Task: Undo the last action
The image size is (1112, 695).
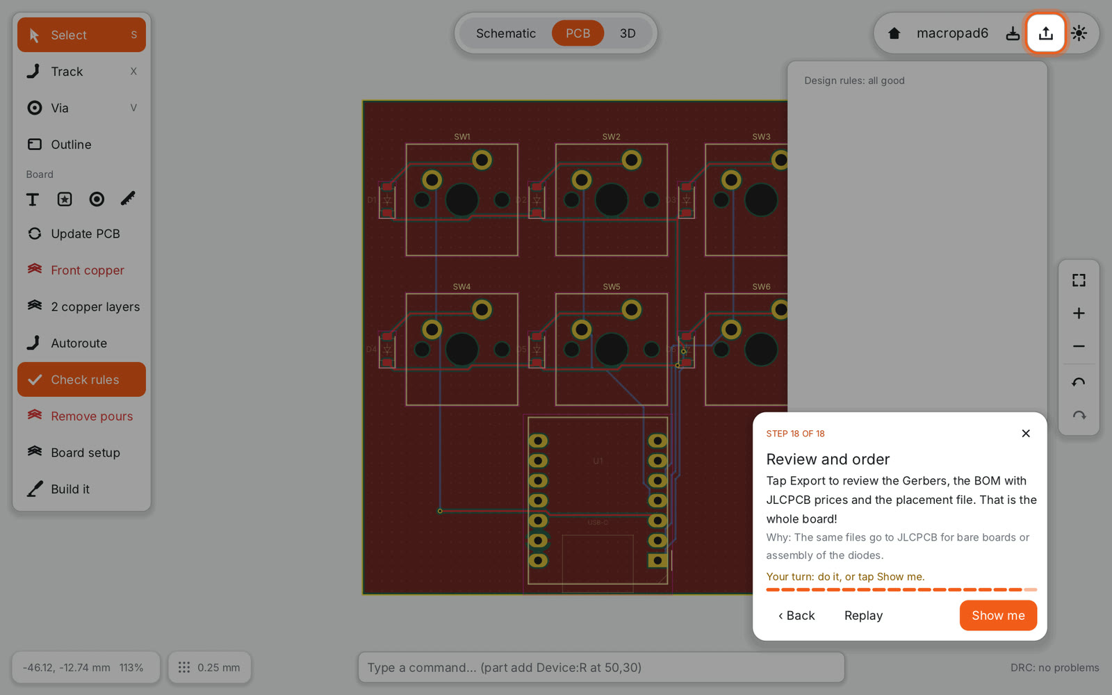Action: tap(1079, 383)
